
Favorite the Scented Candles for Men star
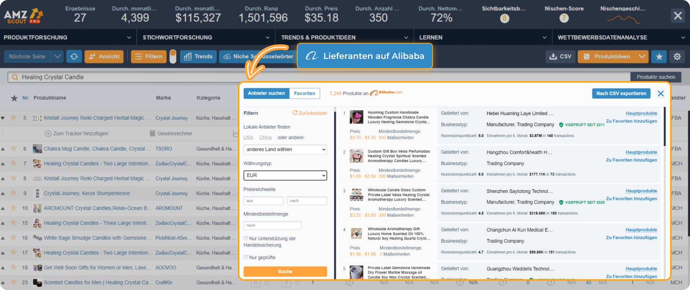(13, 282)
